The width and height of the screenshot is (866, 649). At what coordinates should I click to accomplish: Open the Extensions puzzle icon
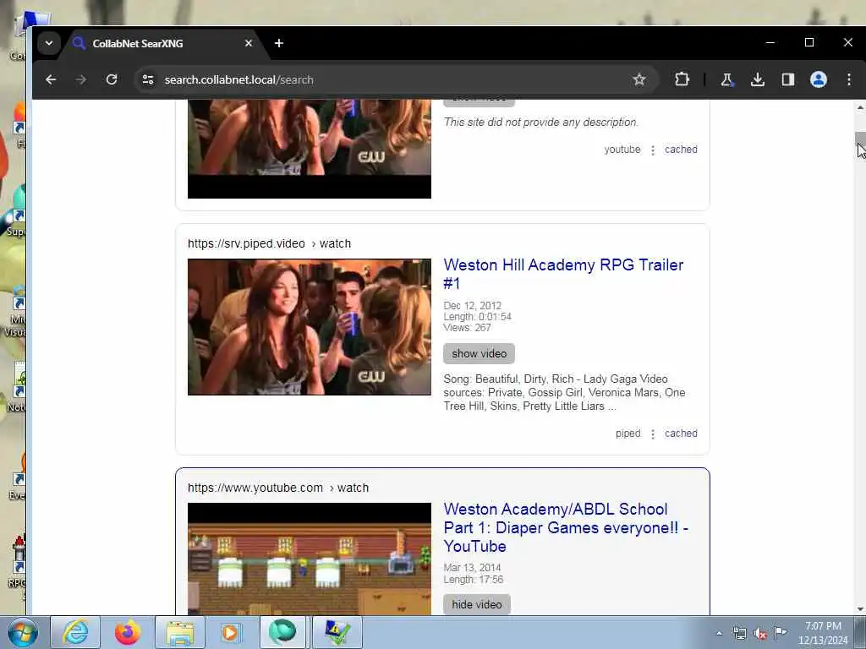[x=682, y=79]
